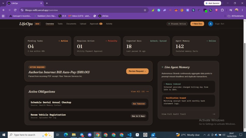Click the Strands Active status pill
Viewport: 246px width, 138px height.
click(x=177, y=24)
